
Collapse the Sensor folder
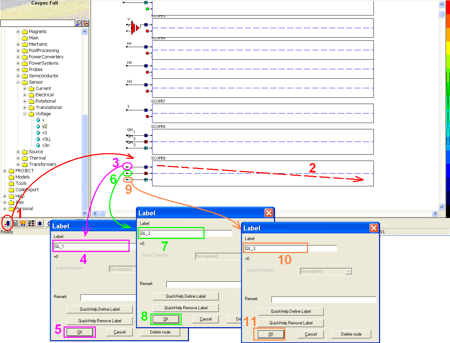coord(18,82)
